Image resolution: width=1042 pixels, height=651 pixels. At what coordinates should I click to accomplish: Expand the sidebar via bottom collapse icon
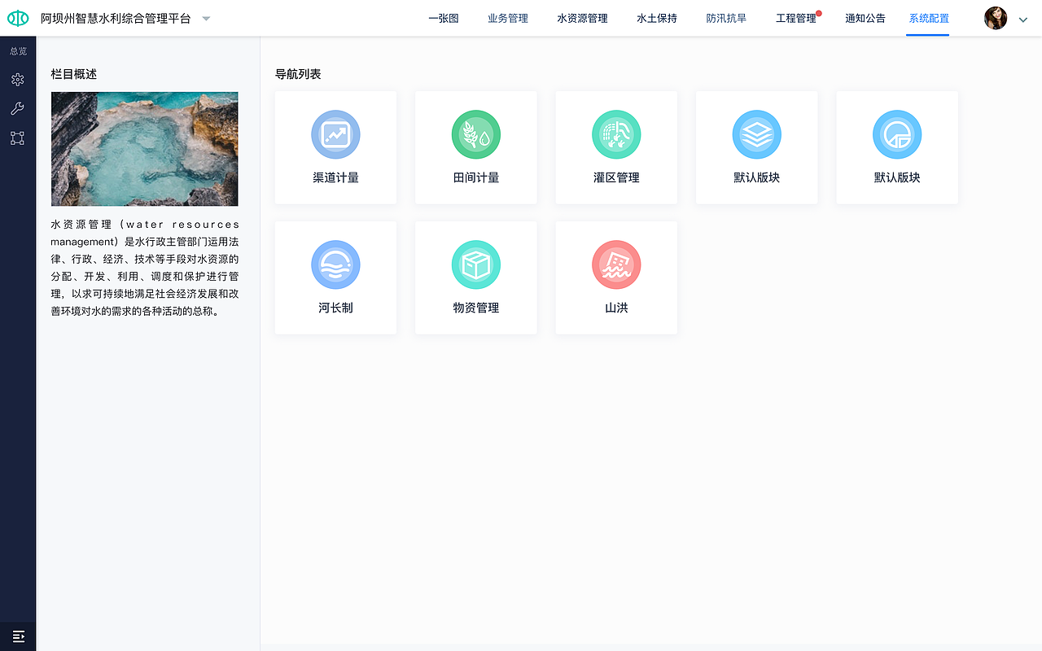[x=17, y=636]
